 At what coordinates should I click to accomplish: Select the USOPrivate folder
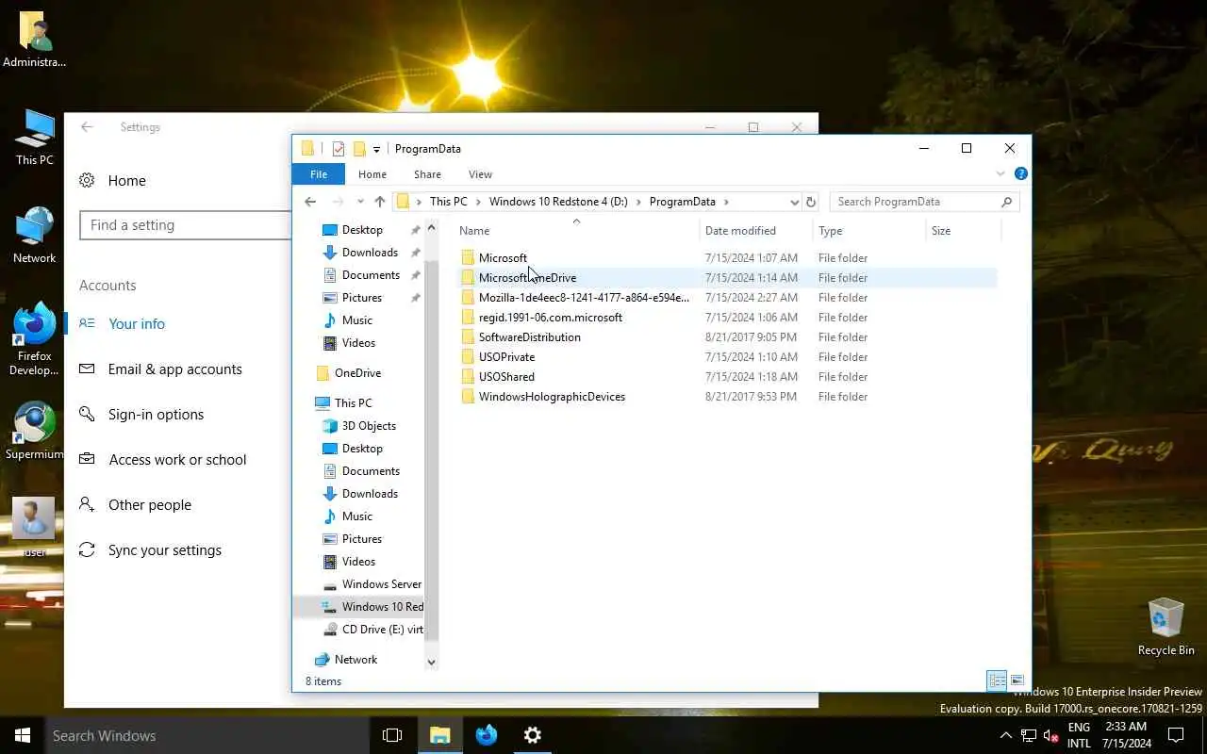click(x=506, y=356)
